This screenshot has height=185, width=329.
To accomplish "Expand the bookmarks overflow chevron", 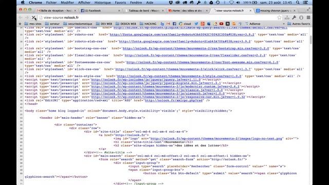I will coord(284,24).
